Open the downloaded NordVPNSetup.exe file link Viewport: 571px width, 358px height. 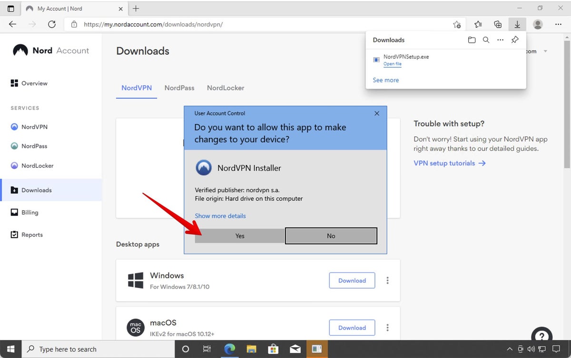point(392,64)
